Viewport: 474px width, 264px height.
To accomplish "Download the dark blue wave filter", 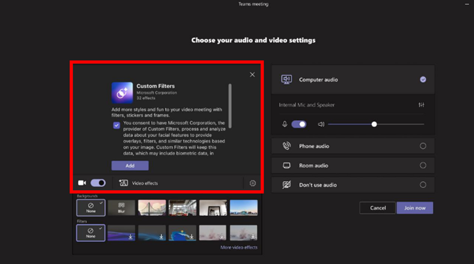I will coord(152,233).
